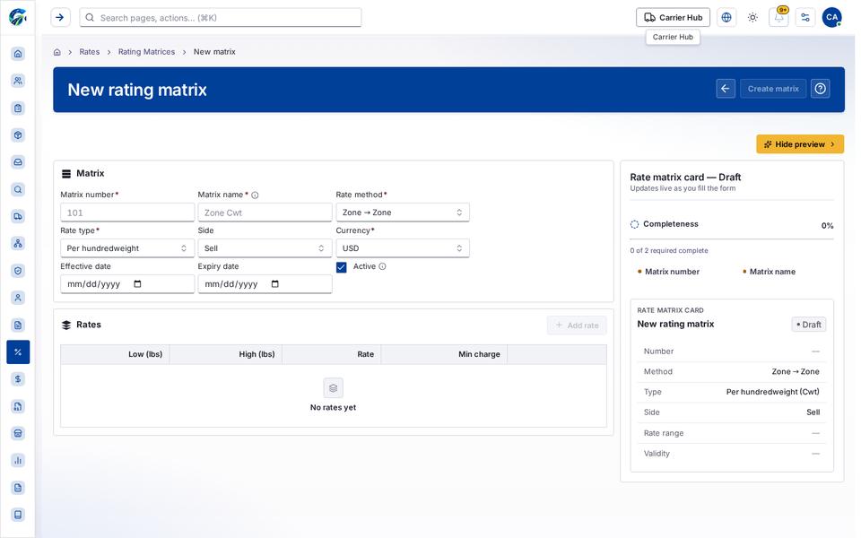Open the Currency dropdown

[x=403, y=248]
